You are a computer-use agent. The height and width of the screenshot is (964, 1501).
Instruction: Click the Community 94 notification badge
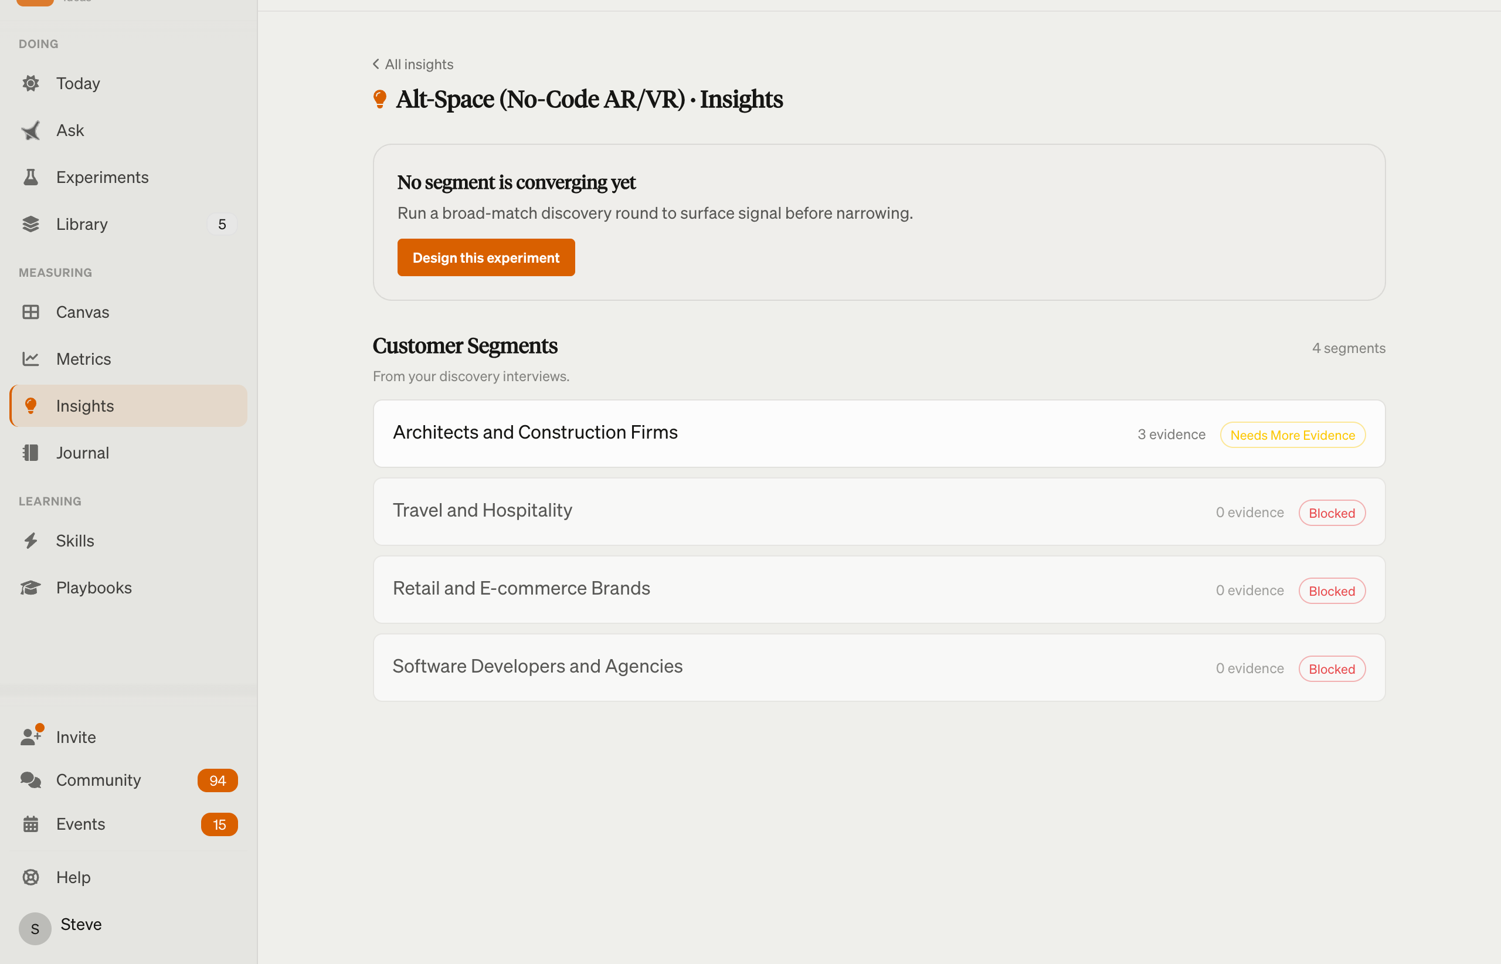[217, 780]
